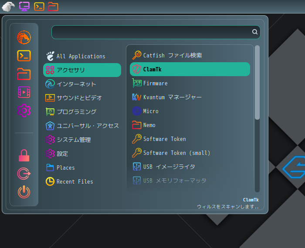Viewport: 305px width, 248px height.
Task: Launch USB メモリフォーマッタ
Action: (x=190, y=181)
